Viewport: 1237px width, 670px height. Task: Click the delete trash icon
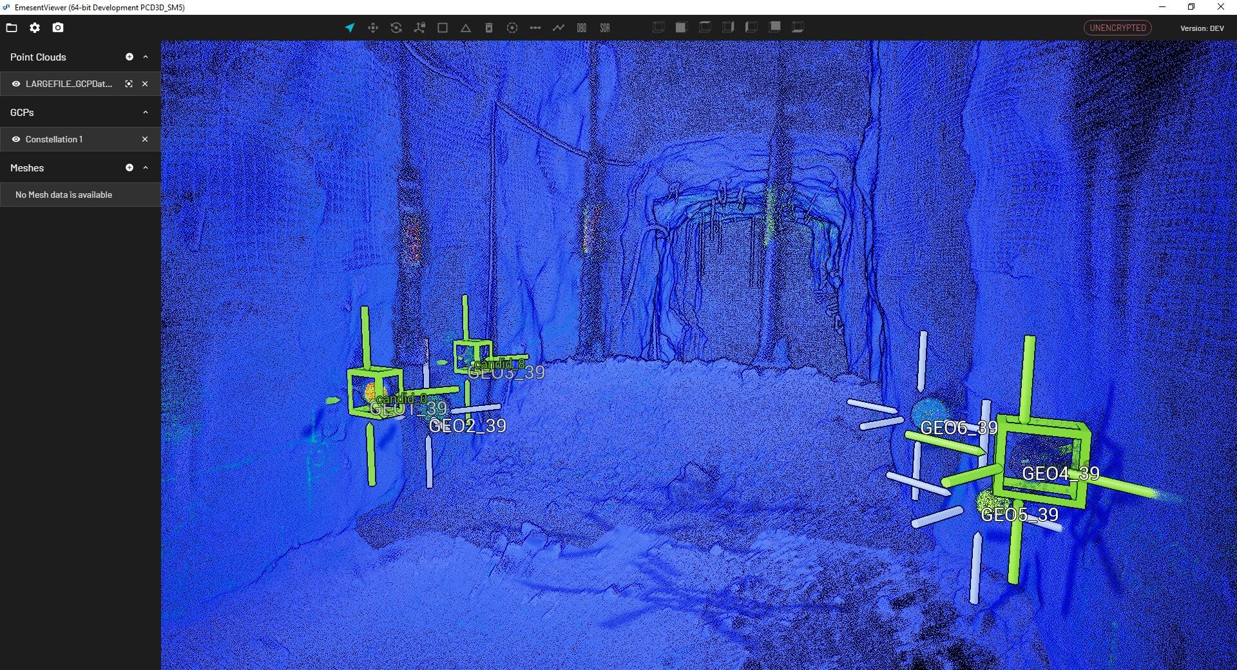(489, 28)
